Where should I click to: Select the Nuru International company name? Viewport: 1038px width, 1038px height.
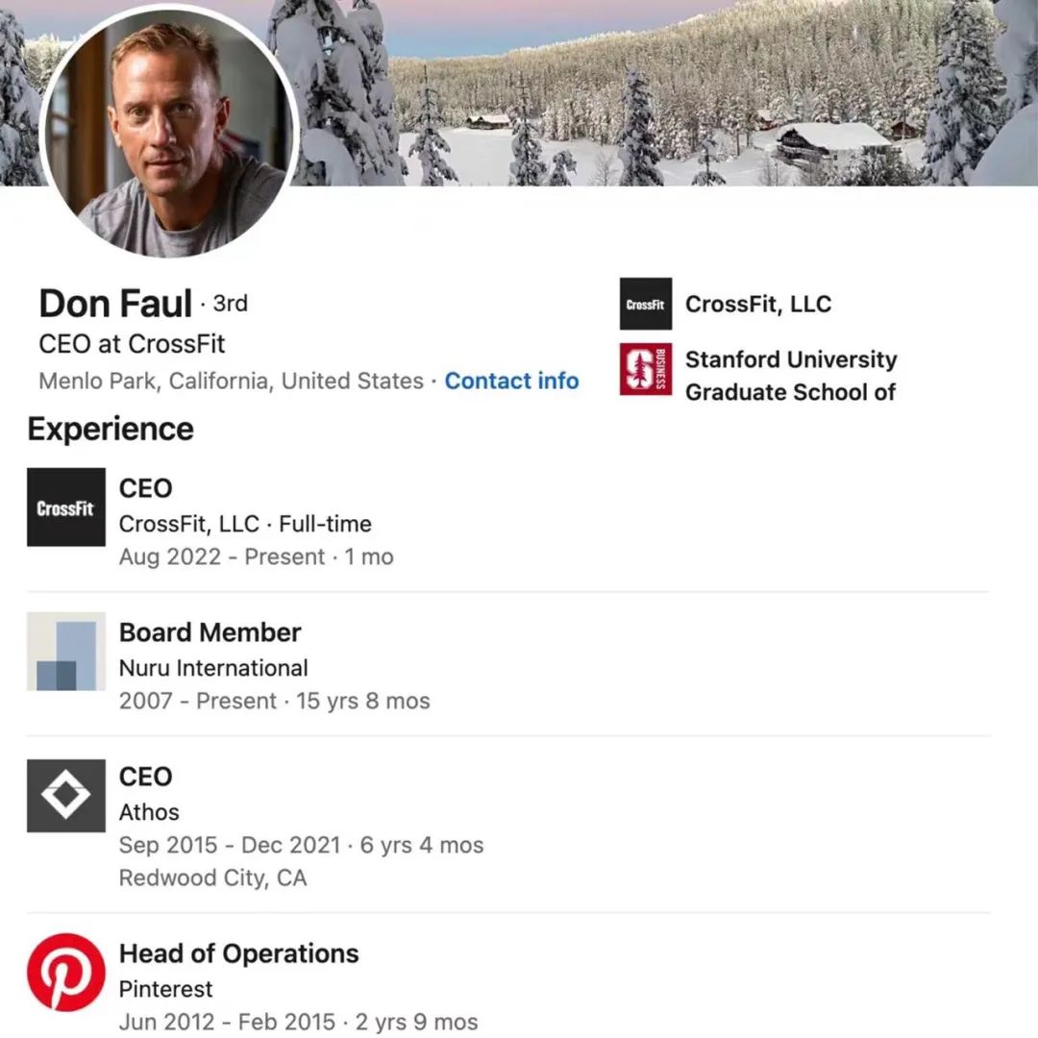pyautogui.click(x=213, y=668)
